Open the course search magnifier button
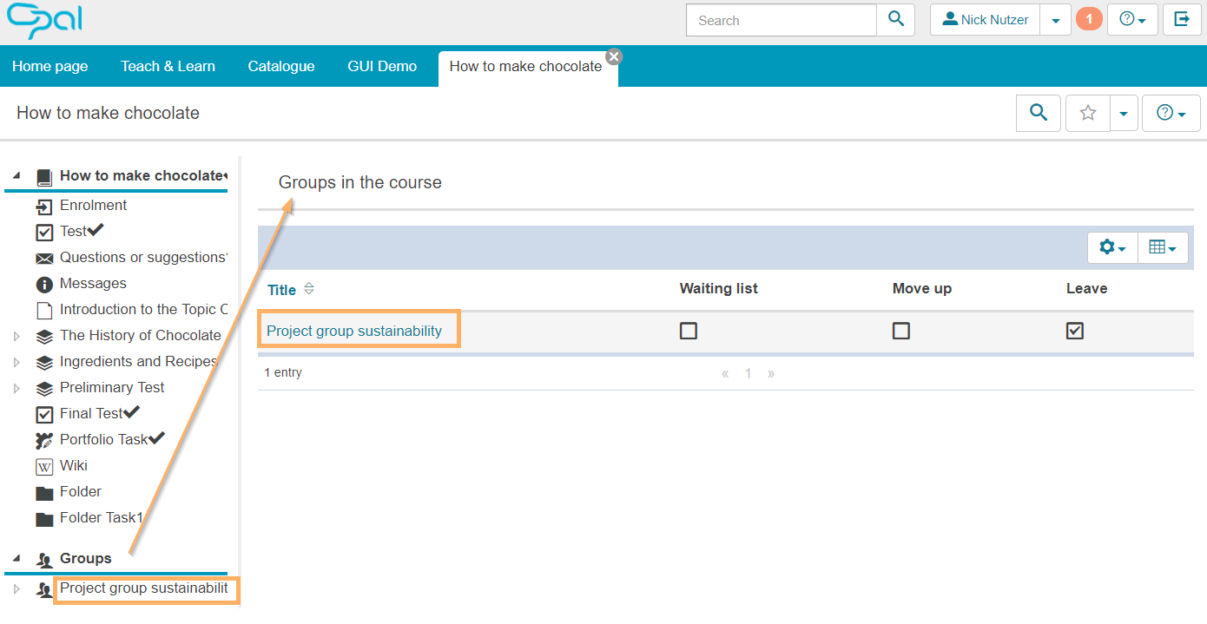The width and height of the screenshot is (1207, 624). pyautogui.click(x=1038, y=113)
